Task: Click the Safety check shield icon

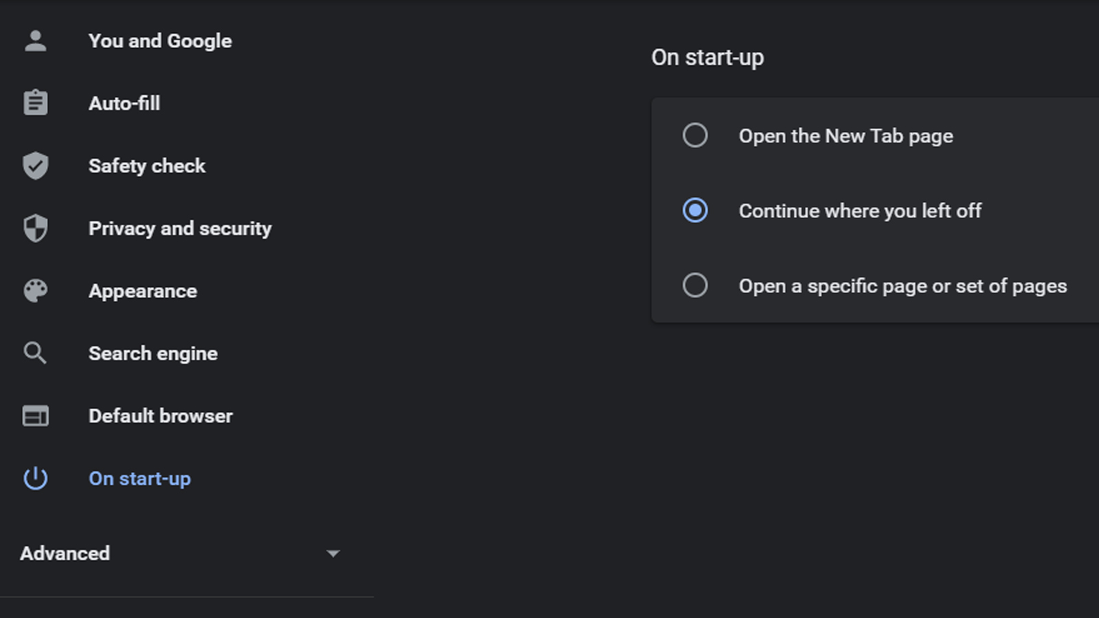Action: coord(36,165)
